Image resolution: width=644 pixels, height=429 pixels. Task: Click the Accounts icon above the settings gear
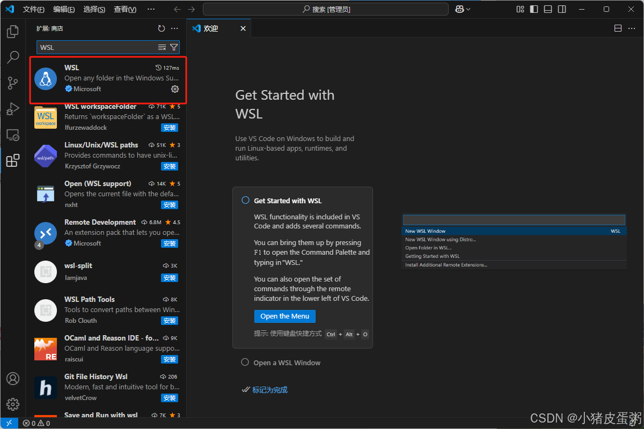pos(12,379)
